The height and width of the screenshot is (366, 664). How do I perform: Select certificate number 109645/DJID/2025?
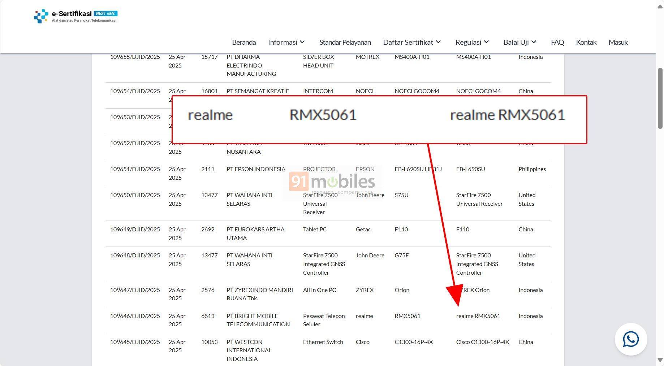(135, 342)
